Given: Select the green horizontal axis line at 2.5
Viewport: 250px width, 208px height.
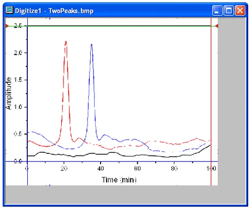Looking at the screenshot, I should click(112, 26).
